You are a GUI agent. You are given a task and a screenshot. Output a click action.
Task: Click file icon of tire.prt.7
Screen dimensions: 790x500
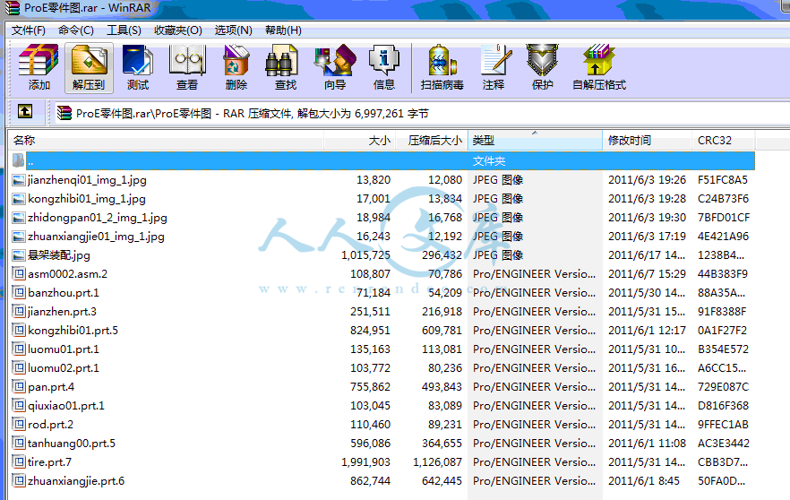19,462
